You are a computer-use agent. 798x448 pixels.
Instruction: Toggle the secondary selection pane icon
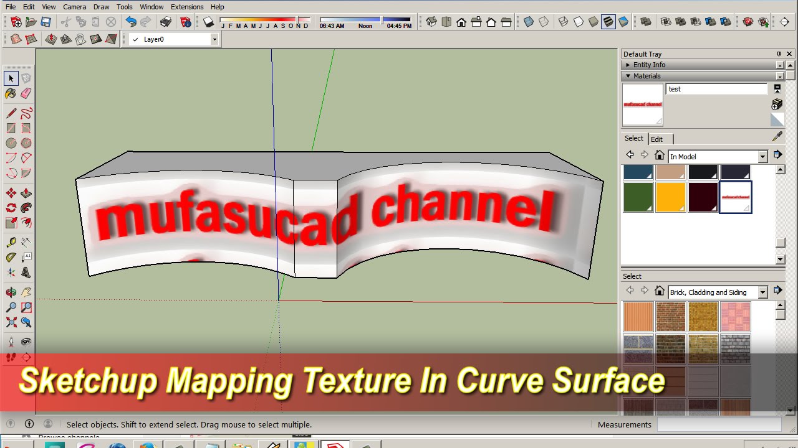777,89
